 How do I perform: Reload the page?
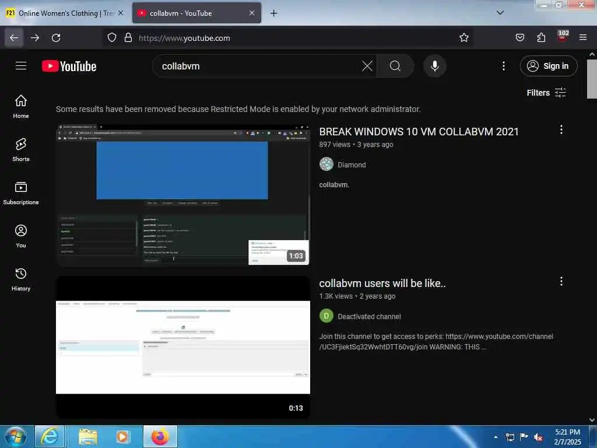pos(56,38)
